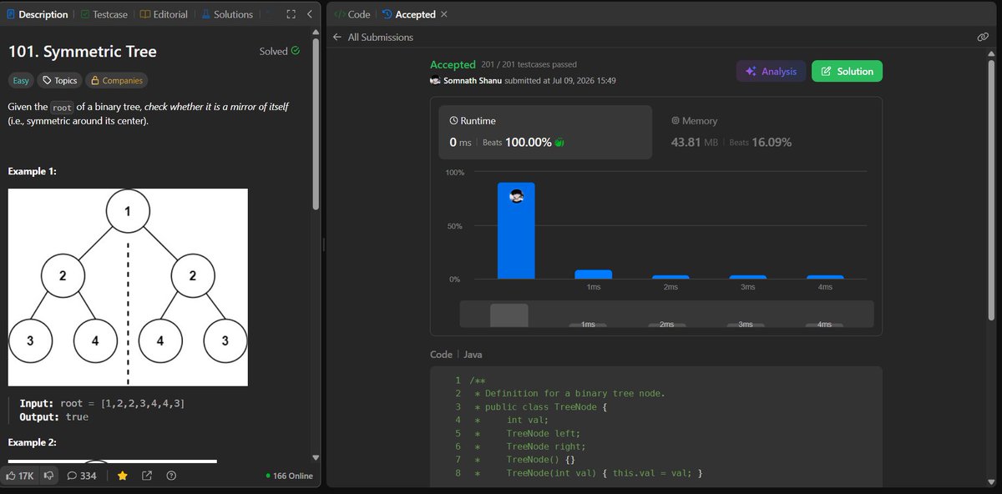Collapse the description panel with the chevron
The image size is (1002, 494).
[310, 14]
